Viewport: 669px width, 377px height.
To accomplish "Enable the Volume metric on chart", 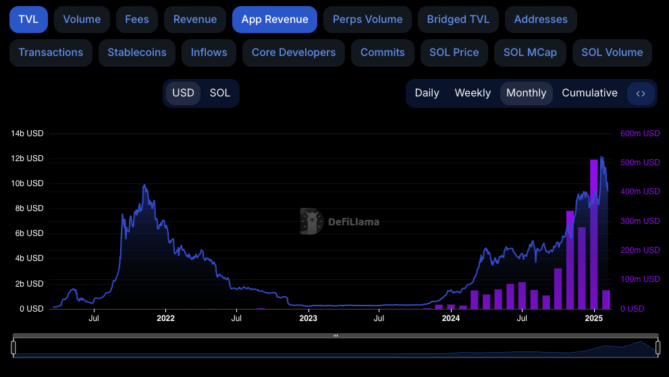I will [82, 20].
